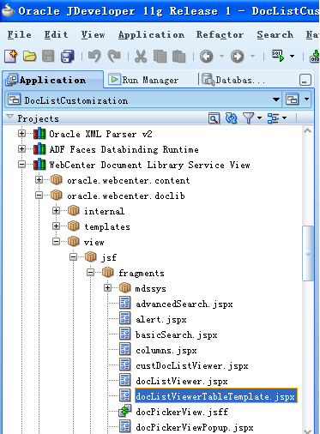Image resolution: width=320 pixels, height=434 pixels.
Task: Switch to the Application navigator tab
Action: (x=53, y=80)
